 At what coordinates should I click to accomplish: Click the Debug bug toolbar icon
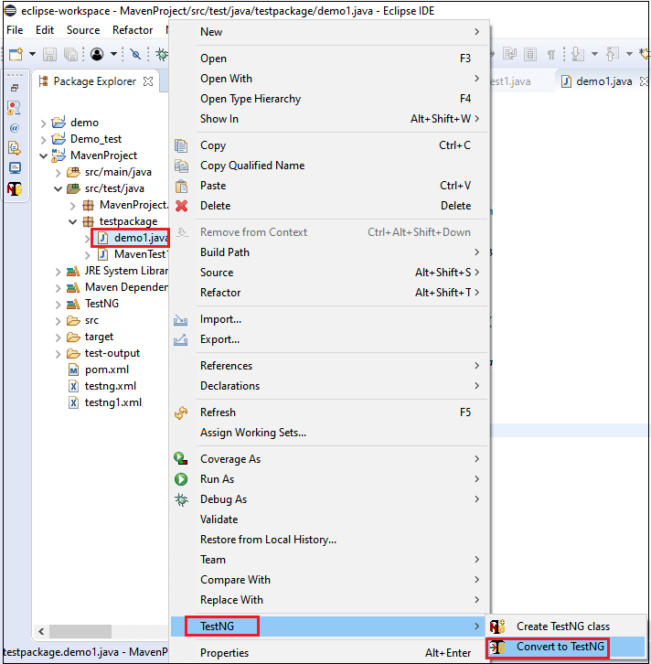pyautogui.click(x=162, y=54)
